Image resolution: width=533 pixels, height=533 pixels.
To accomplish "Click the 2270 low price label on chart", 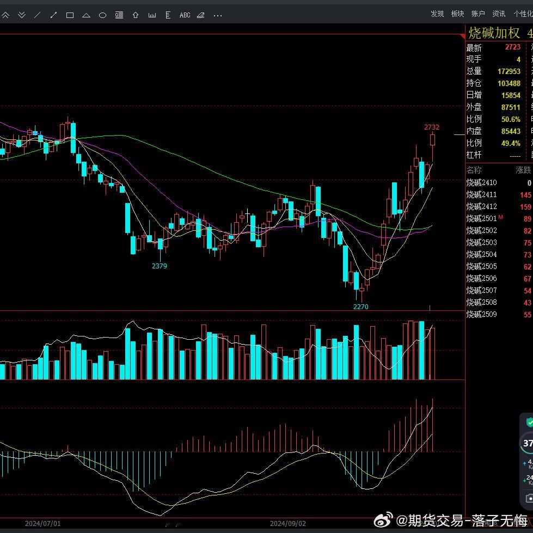I will 360,307.
